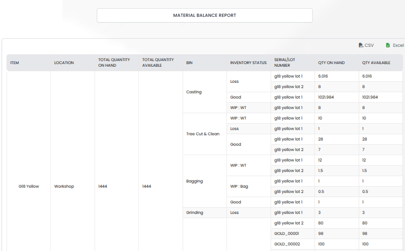Sort by the BIN column header

click(x=188, y=63)
